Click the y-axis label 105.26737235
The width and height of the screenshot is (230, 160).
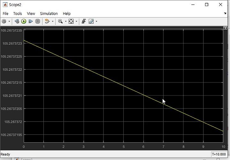[x=11, y=31]
